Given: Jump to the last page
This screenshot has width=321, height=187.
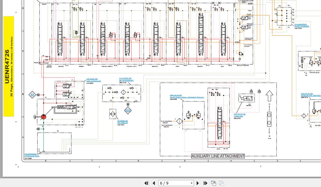Looking at the screenshot, I should pos(205,183).
